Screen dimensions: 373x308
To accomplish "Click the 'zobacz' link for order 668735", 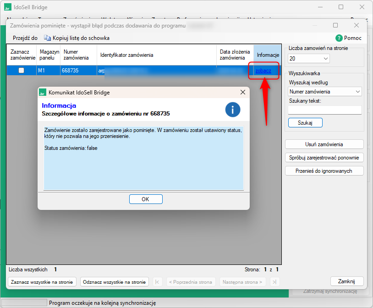I will 263,71.
